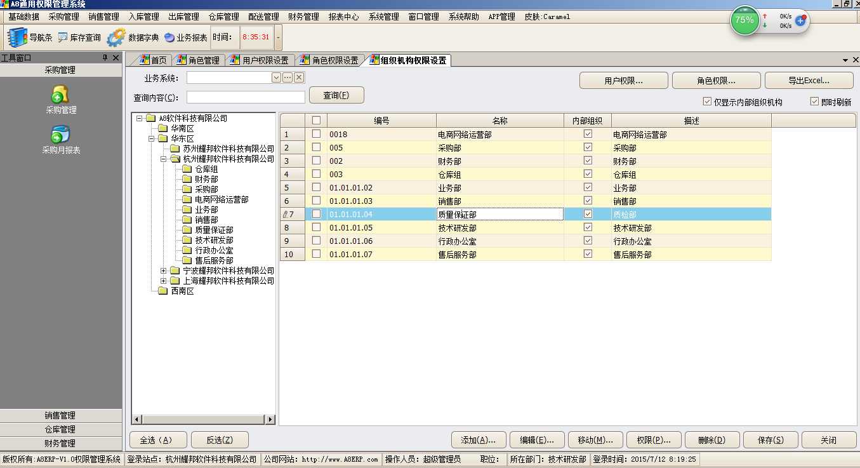Click the 全选(A) button
Image resolution: width=860 pixels, height=468 pixels.
coord(159,440)
